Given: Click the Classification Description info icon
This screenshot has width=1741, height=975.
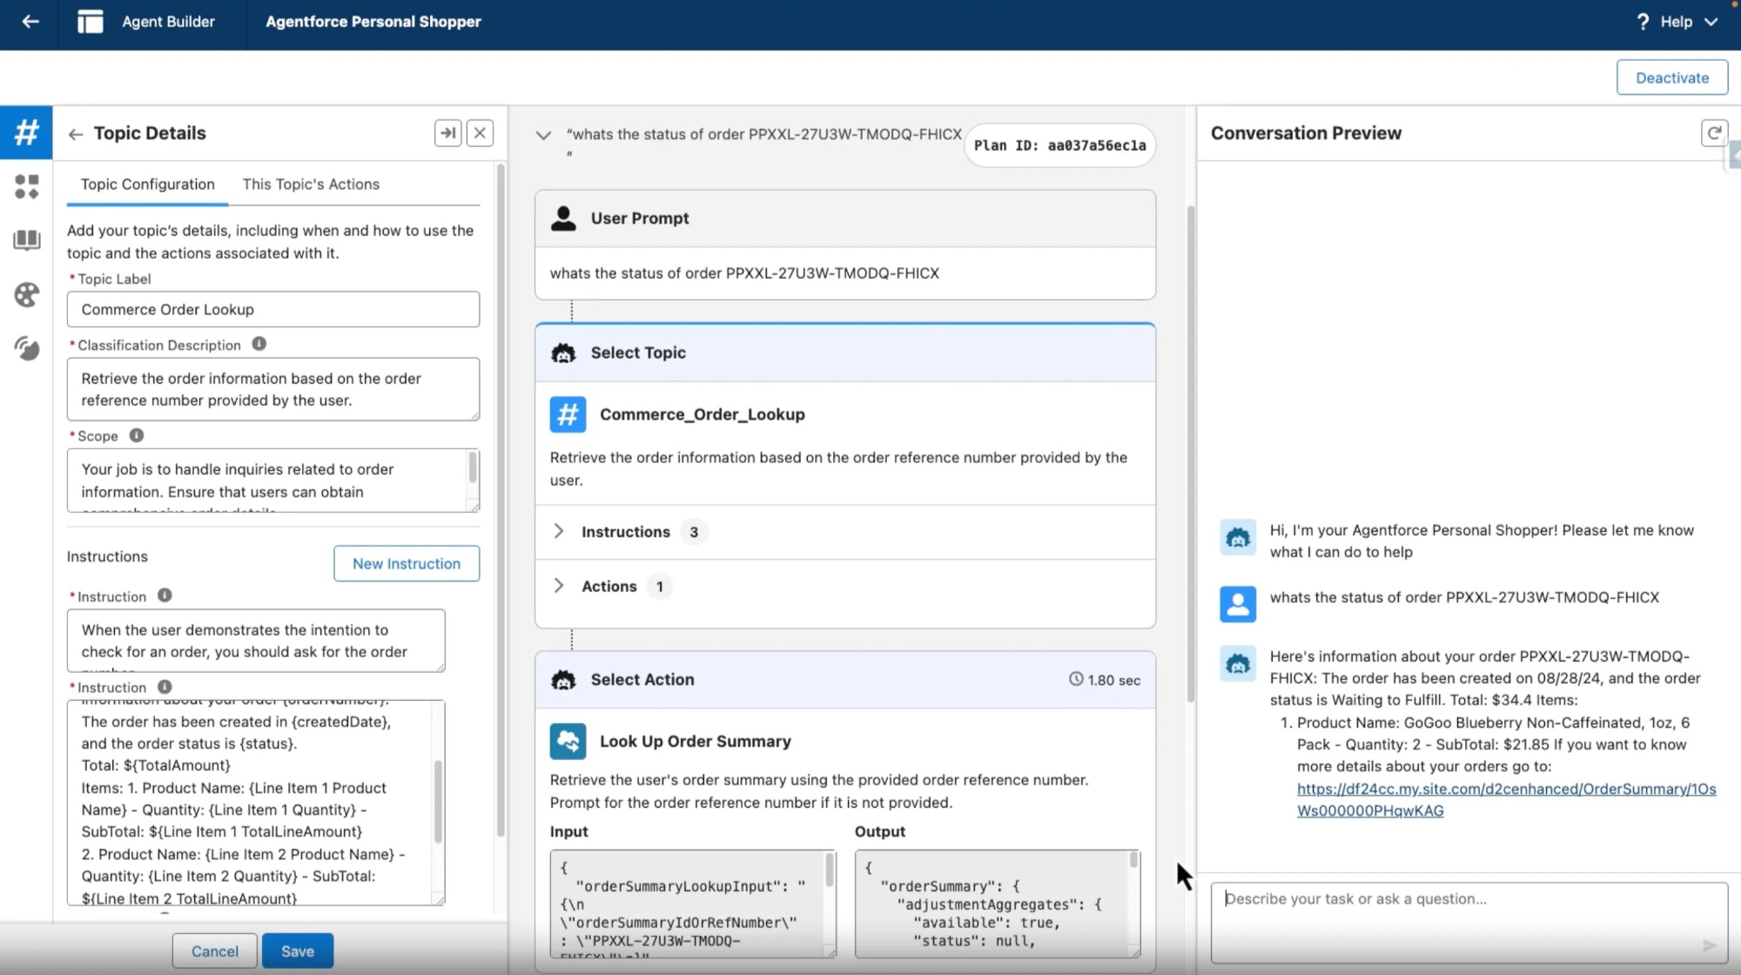Looking at the screenshot, I should 259,344.
